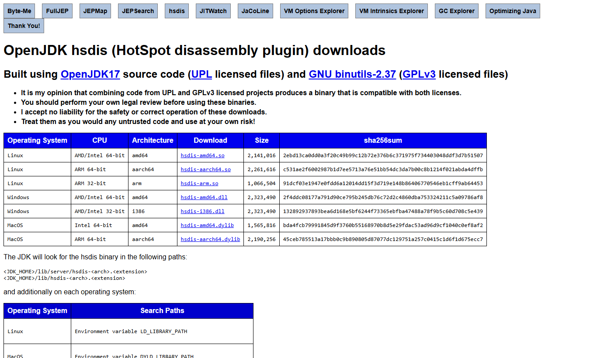Open the JEPMap page

[95, 11]
